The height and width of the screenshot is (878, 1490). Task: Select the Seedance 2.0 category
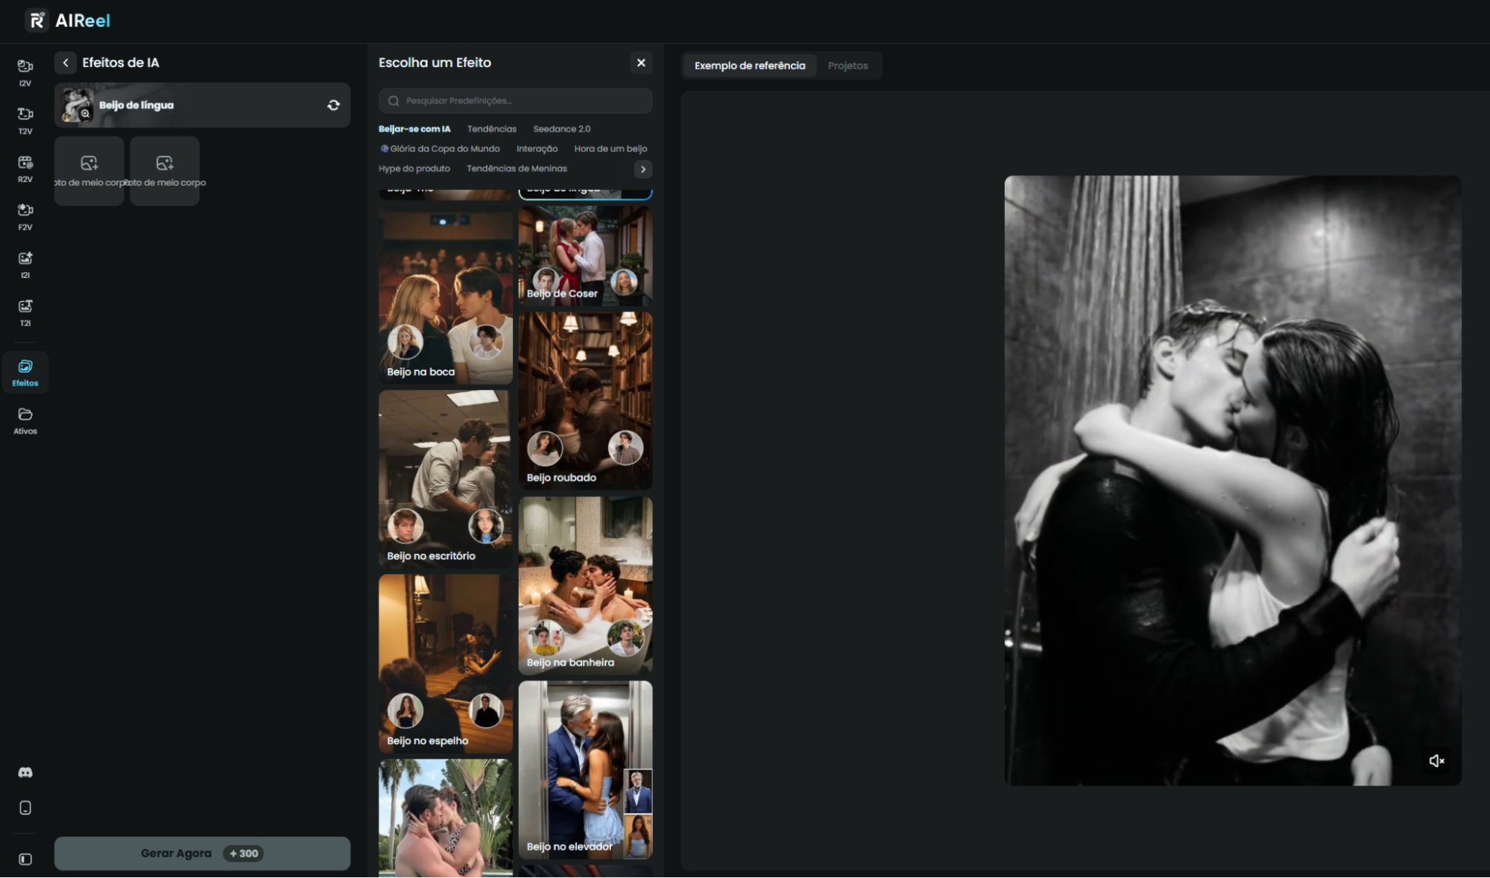point(562,129)
